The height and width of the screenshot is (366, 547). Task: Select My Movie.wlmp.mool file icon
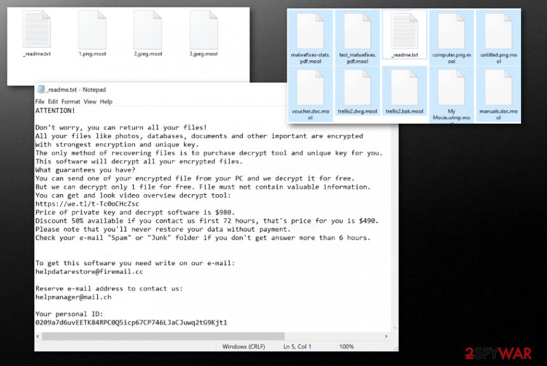(x=451, y=95)
